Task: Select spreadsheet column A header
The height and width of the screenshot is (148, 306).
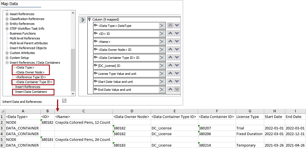Action: click(23, 111)
